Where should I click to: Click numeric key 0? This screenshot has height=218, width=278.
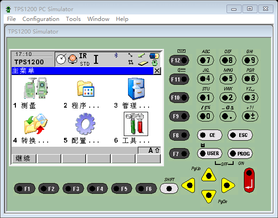pos(206,116)
